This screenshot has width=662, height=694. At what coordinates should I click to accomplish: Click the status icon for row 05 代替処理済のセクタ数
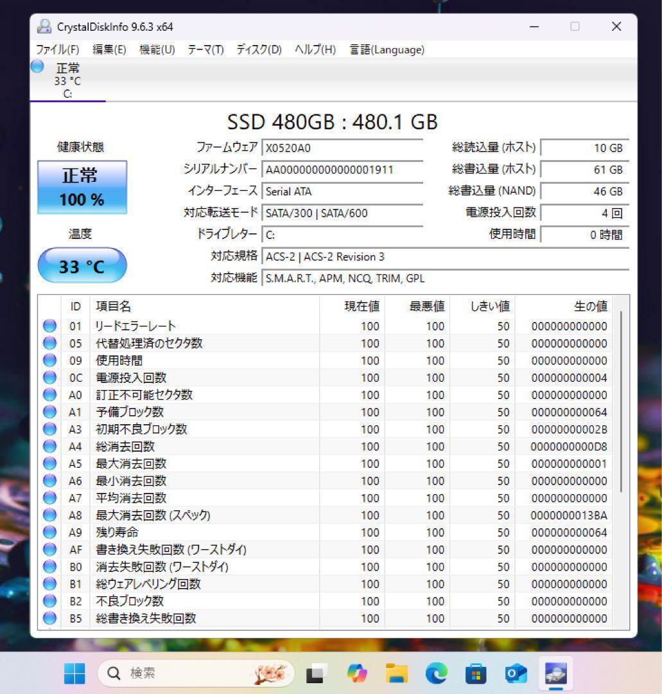click(x=49, y=343)
